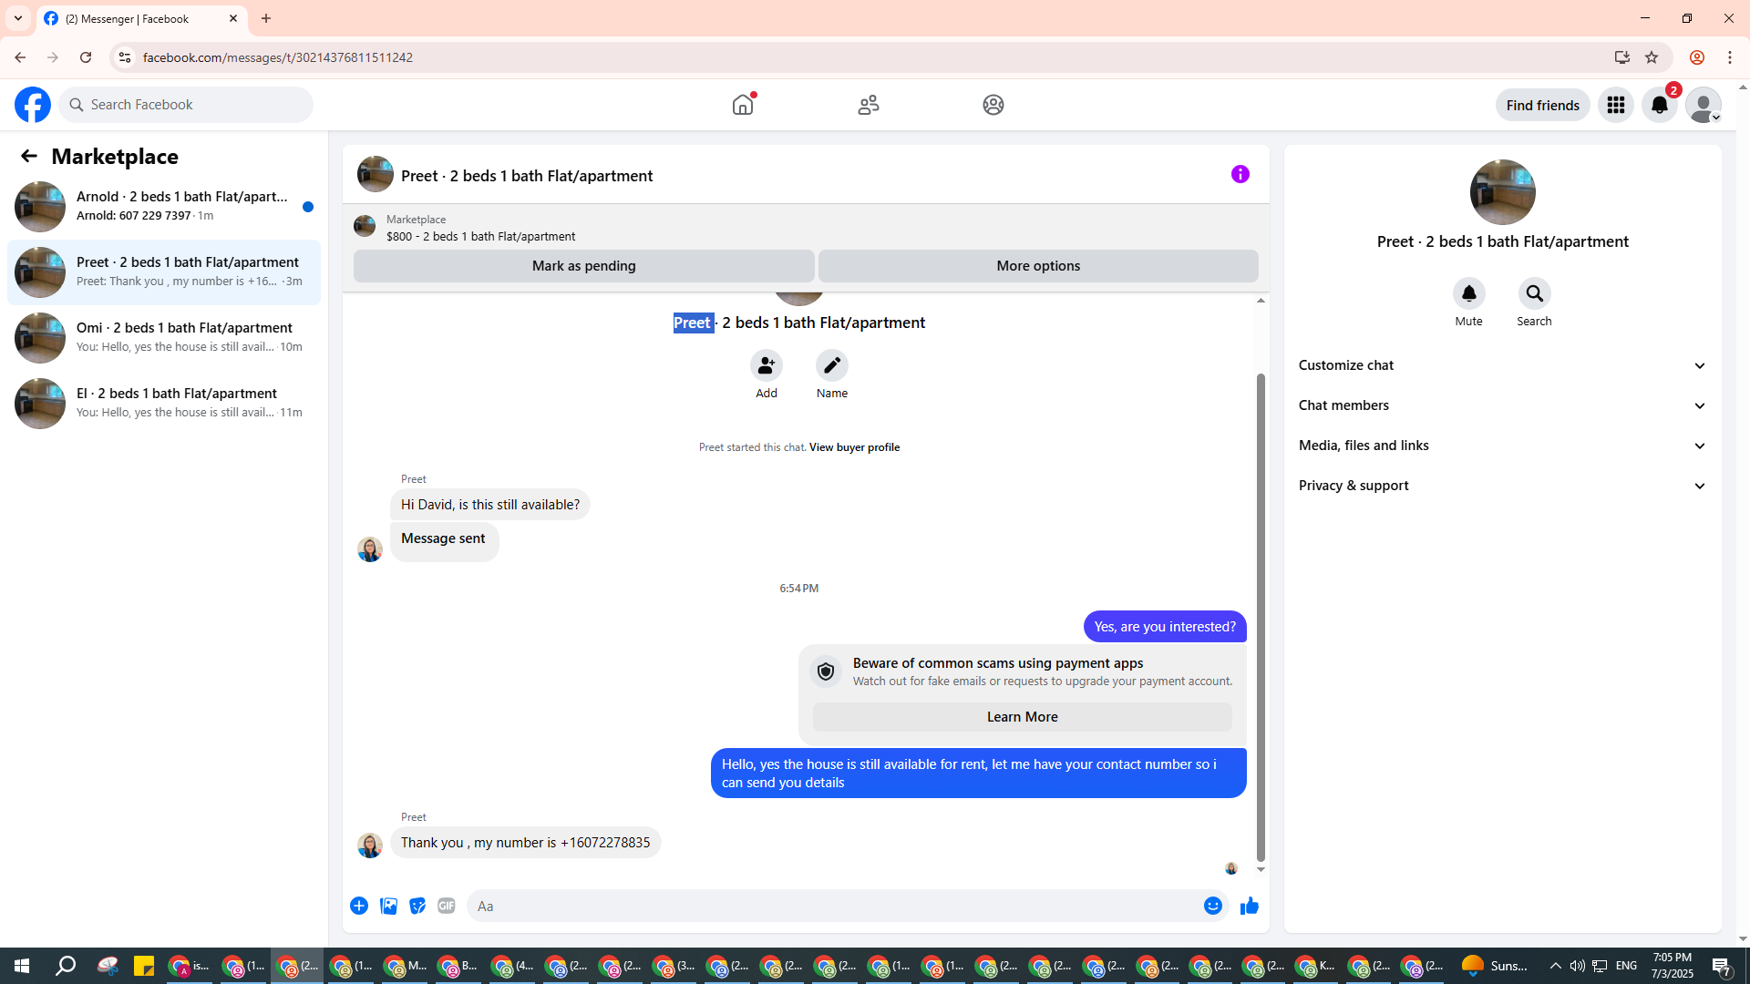Attach a photo with the image icon
Screen dimensions: 1750x984
click(388, 906)
